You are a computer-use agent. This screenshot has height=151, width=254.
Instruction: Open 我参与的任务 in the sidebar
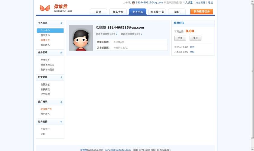[x=47, y=69]
